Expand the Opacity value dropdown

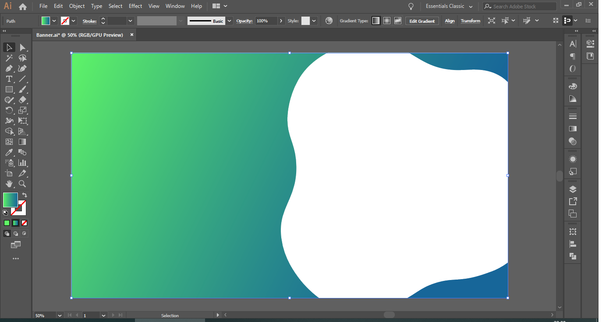tap(281, 21)
